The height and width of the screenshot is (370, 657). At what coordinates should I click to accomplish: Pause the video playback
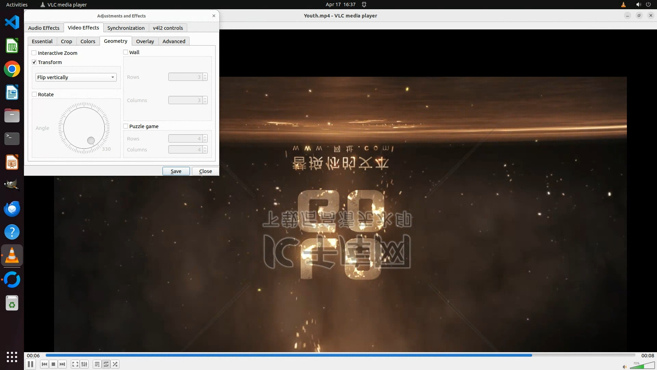point(30,364)
